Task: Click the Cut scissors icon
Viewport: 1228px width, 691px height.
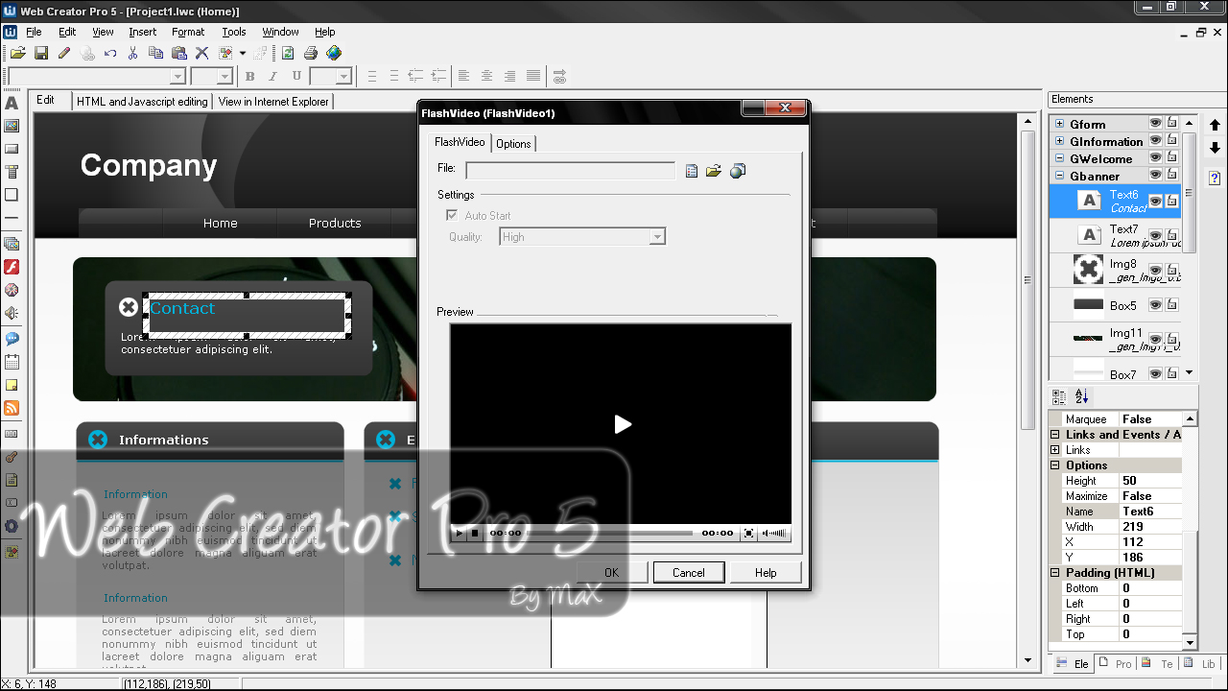Action: click(133, 53)
